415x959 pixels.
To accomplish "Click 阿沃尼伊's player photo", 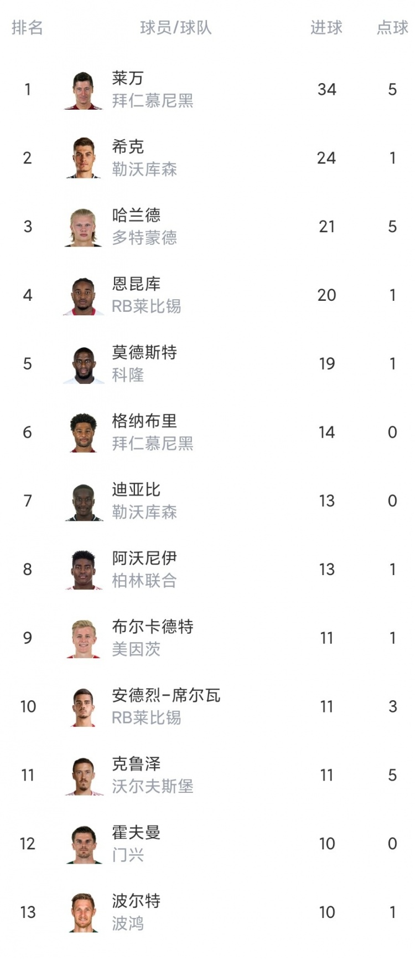I will pyautogui.click(x=84, y=570).
